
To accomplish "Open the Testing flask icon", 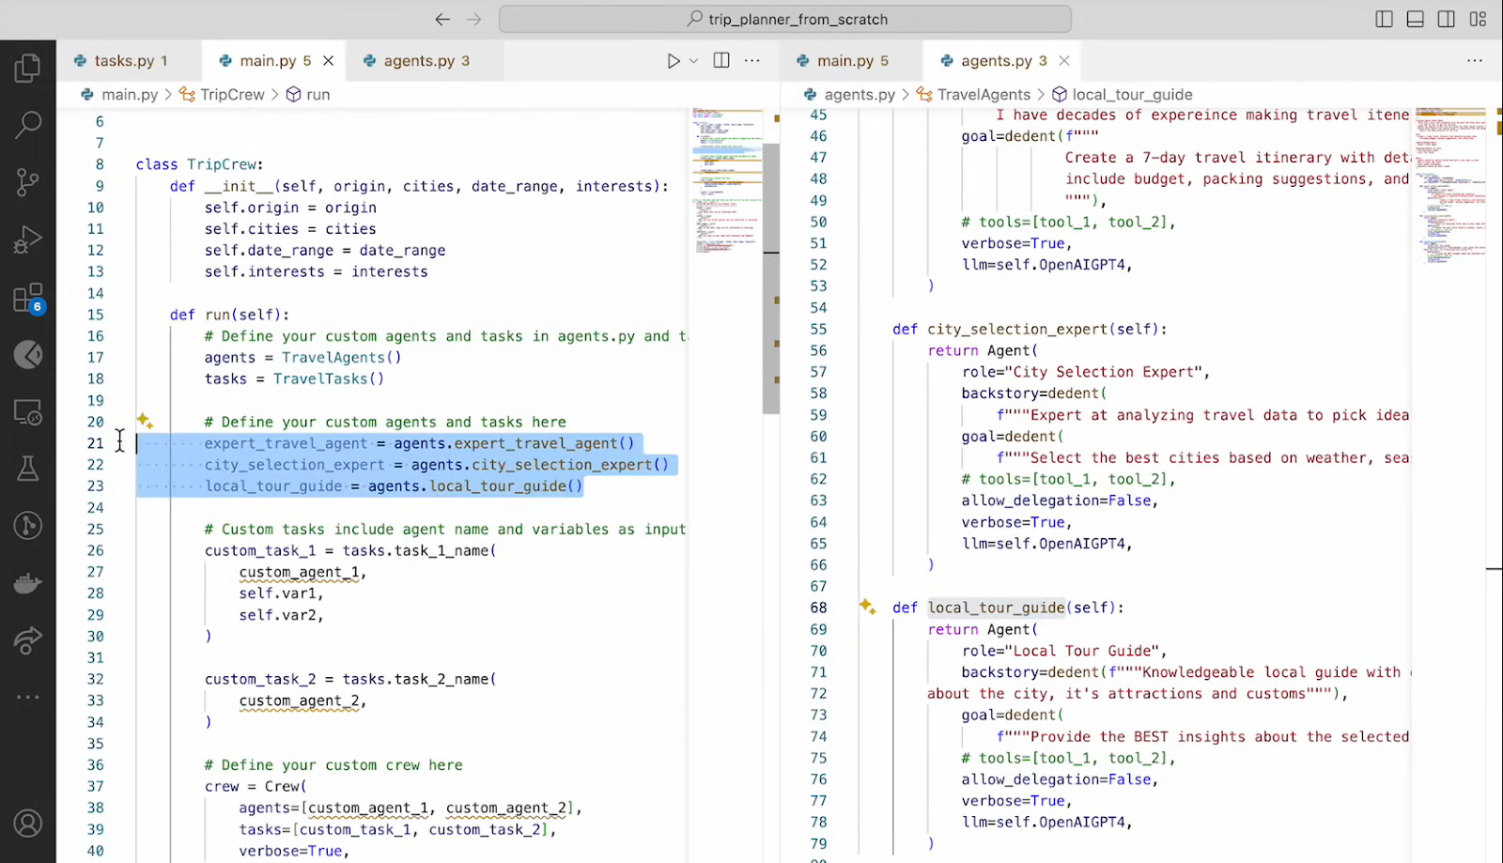I will [x=28, y=469].
